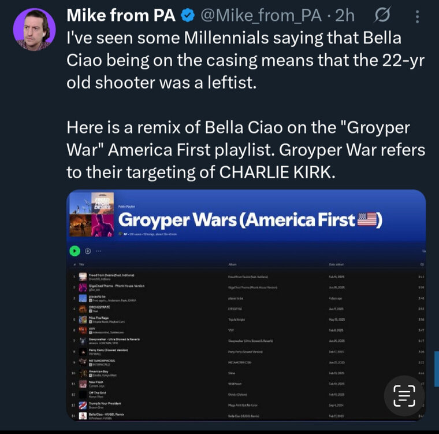Sort by the Date added column header
The height and width of the screenshot is (434, 439).
337,264
